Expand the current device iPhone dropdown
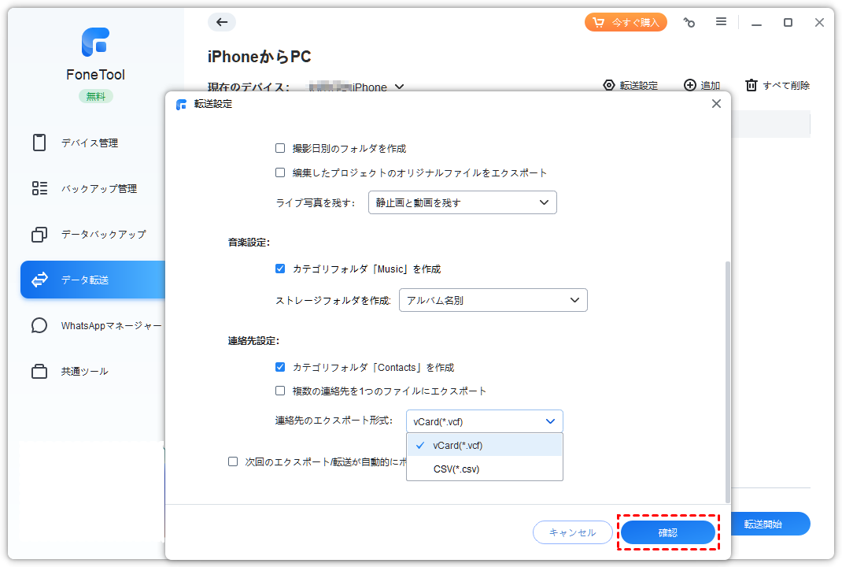The image size is (842, 567). click(399, 87)
